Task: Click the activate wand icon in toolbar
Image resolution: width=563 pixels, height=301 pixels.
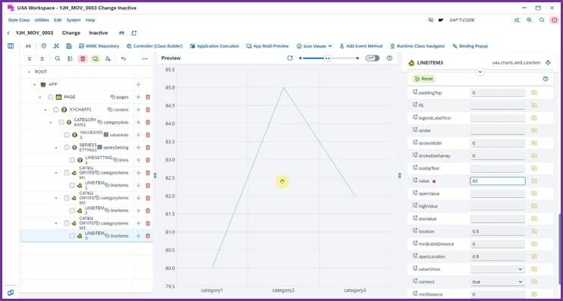Action: click(56, 46)
